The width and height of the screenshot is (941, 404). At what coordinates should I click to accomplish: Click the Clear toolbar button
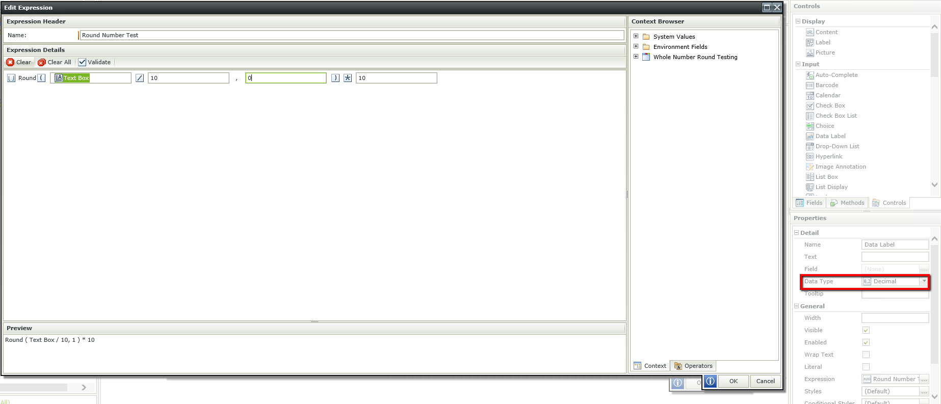point(19,62)
